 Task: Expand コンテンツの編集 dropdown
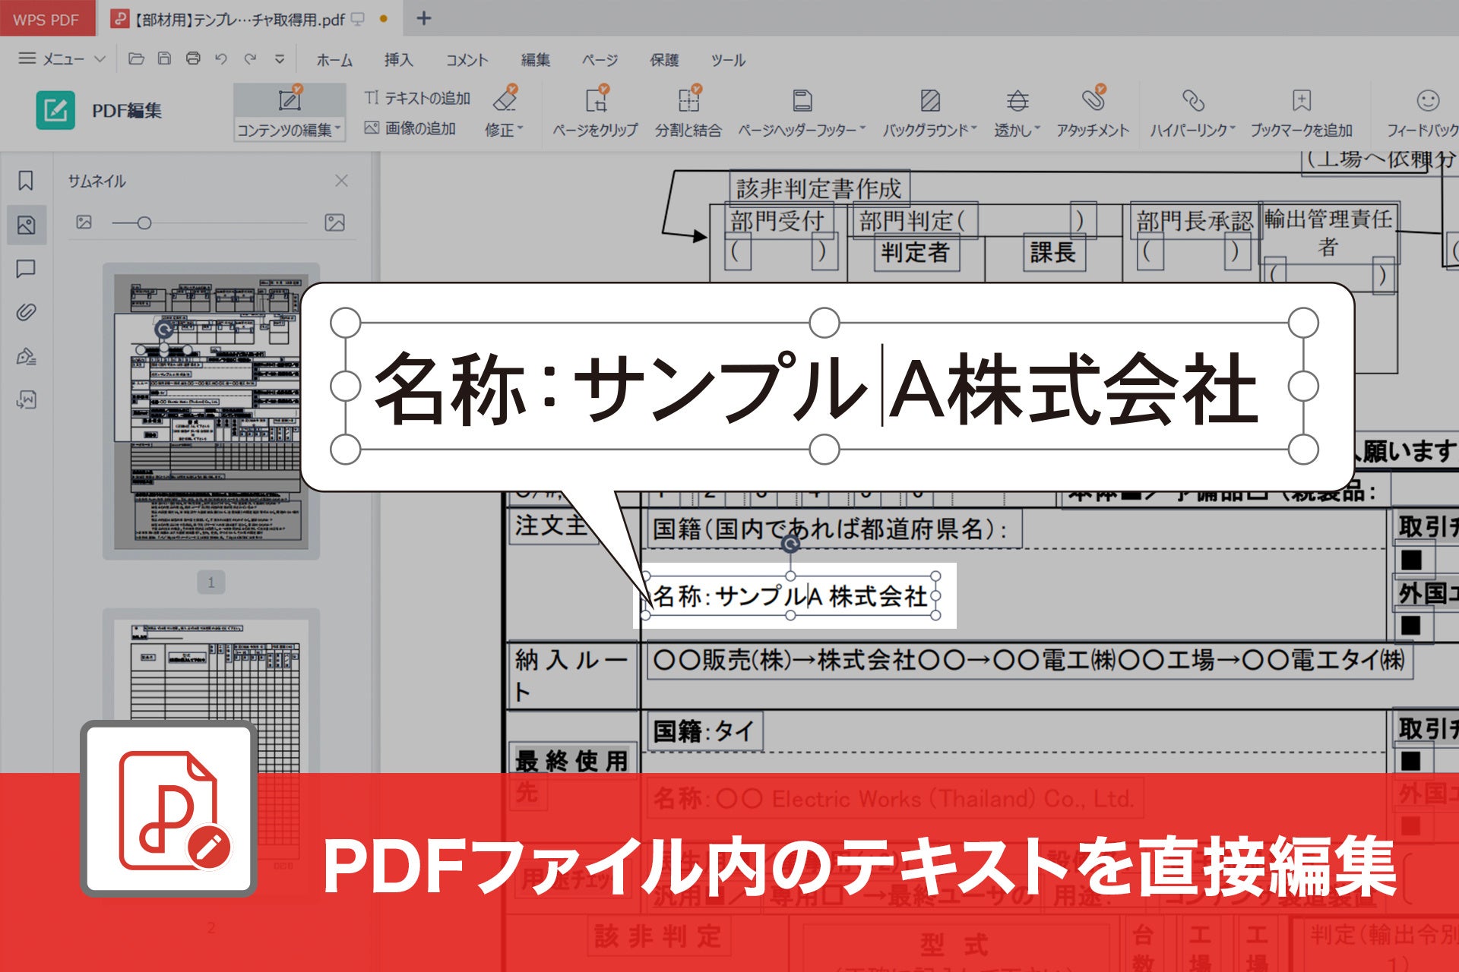pyautogui.click(x=289, y=130)
